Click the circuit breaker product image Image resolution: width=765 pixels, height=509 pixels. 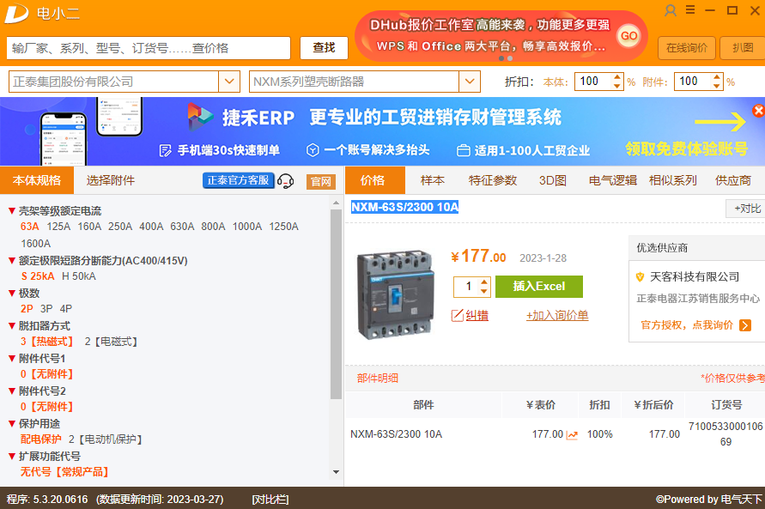coord(395,294)
